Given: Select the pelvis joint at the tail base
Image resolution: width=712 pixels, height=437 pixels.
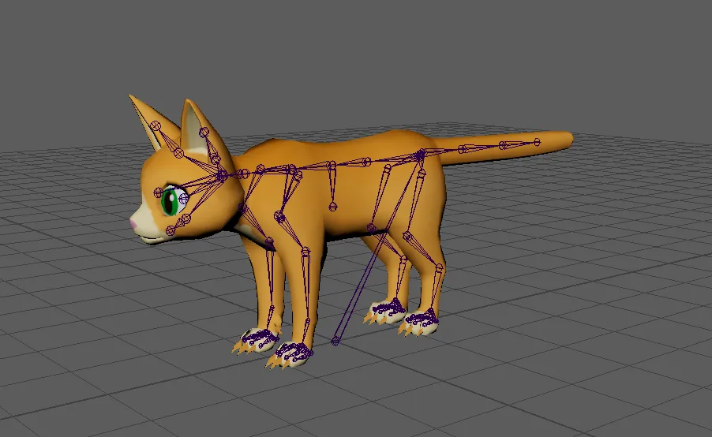Looking at the screenshot, I should point(421,155).
